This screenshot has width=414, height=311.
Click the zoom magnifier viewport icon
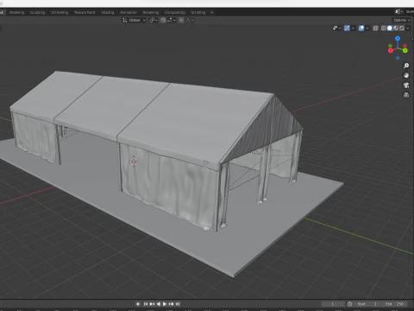pyautogui.click(x=406, y=66)
